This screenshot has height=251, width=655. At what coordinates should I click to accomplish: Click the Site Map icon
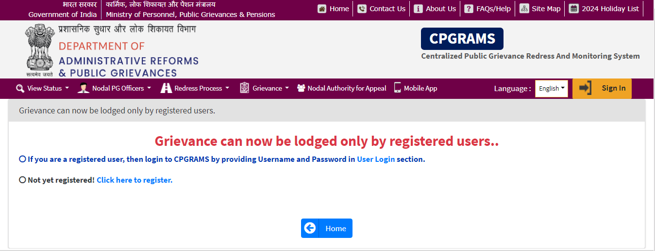click(x=524, y=9)
